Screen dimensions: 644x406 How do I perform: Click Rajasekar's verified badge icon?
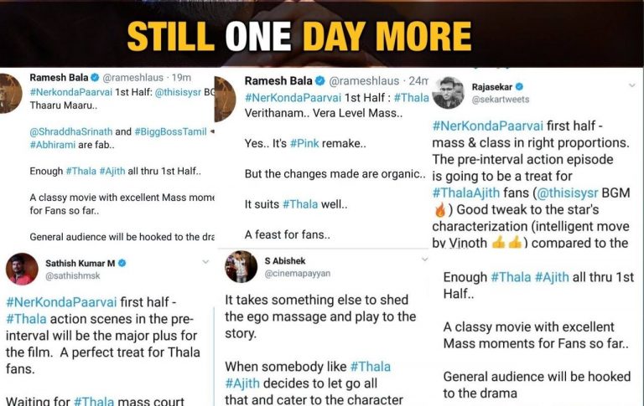pos(519,87)
